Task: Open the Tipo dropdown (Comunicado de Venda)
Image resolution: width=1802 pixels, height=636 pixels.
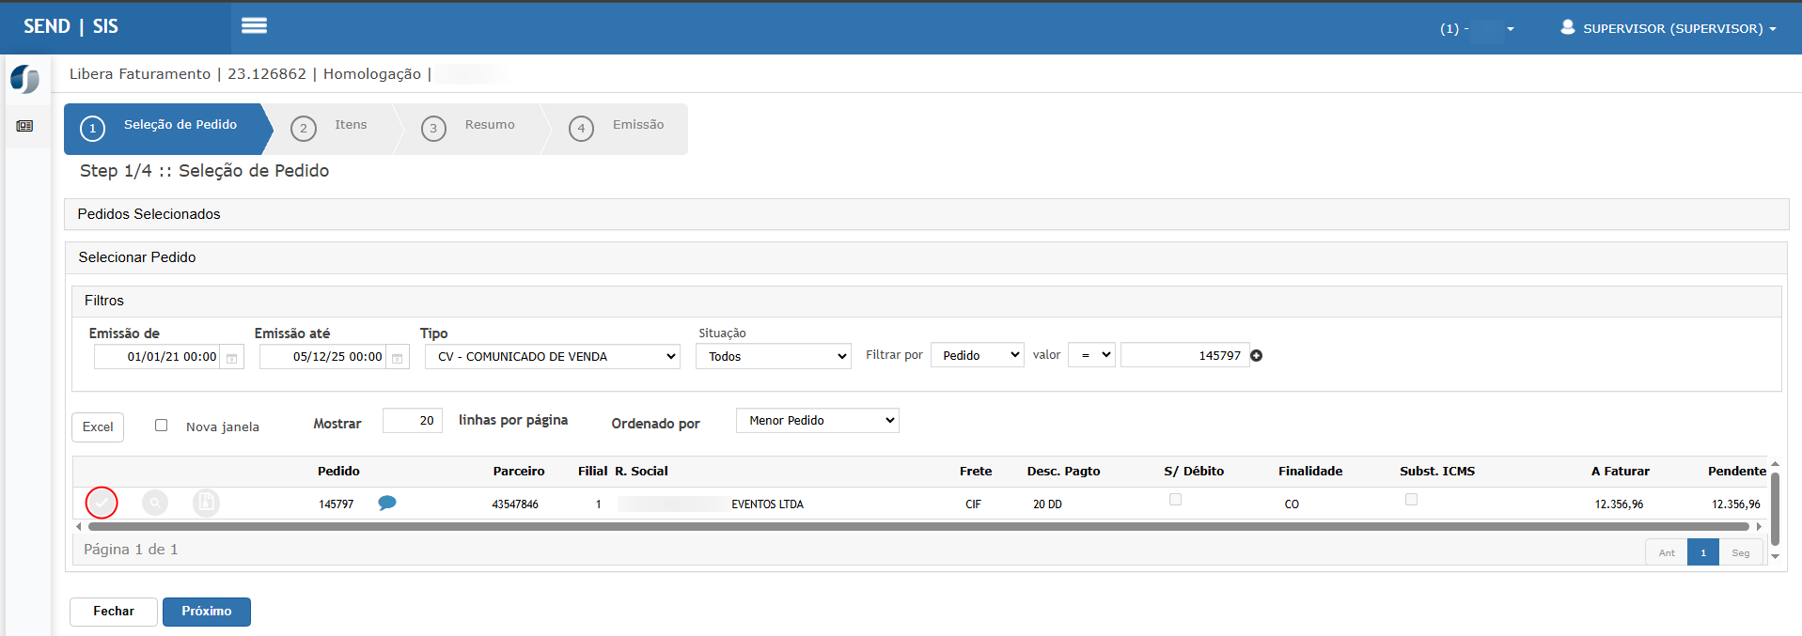Action: [x=552, y=357]
